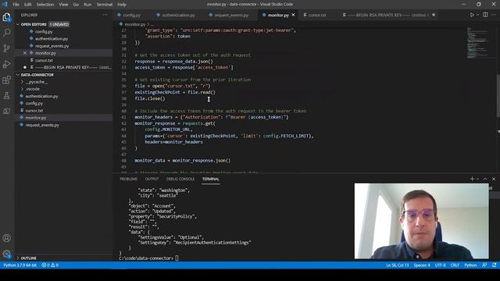500x281 pixels.
Task: Expand the __pycache__ folder
Action: point(37,82)
